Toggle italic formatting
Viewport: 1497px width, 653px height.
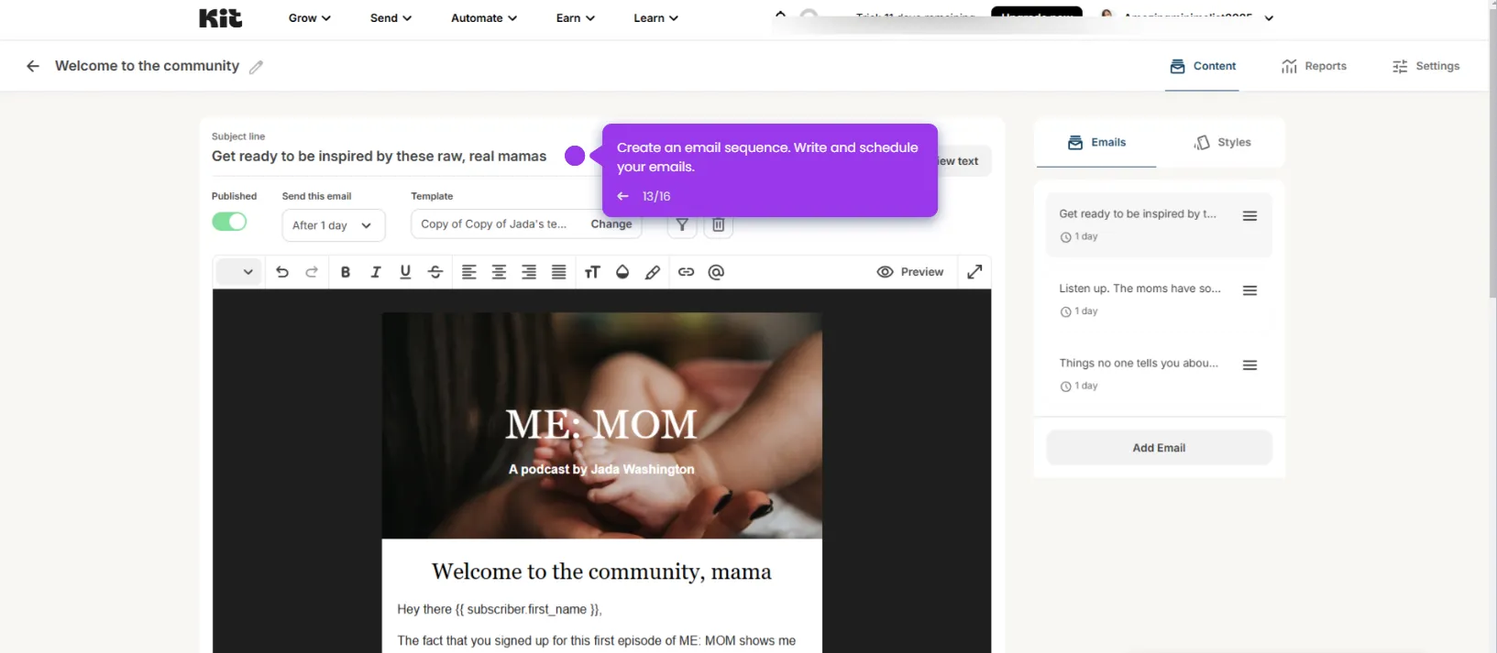376,272
